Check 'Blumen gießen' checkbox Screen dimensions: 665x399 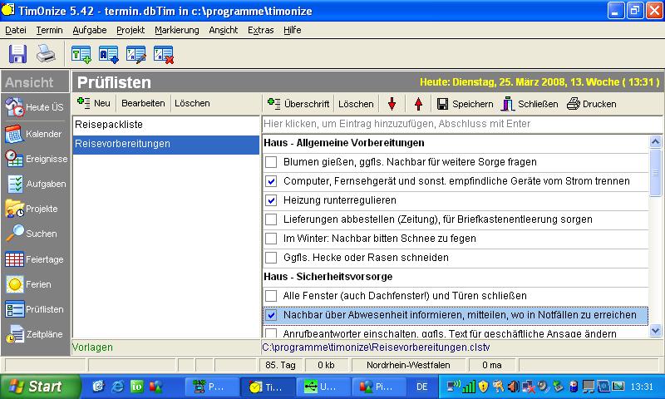(x=271, y=162)
